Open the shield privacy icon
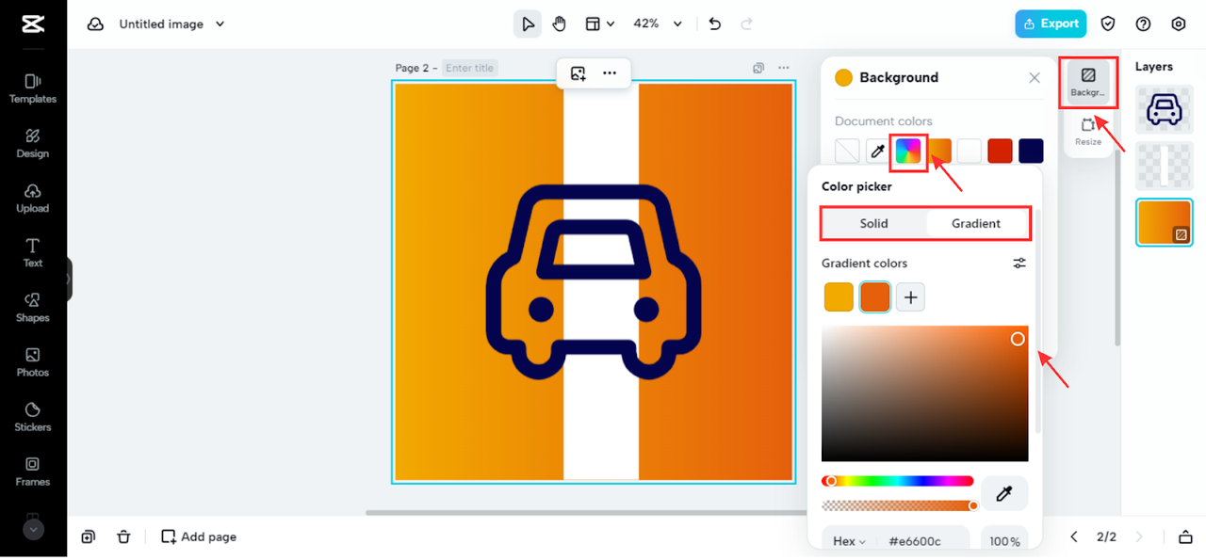The height and width of the screenshot is (560, 1206). tap(1108, 24)
